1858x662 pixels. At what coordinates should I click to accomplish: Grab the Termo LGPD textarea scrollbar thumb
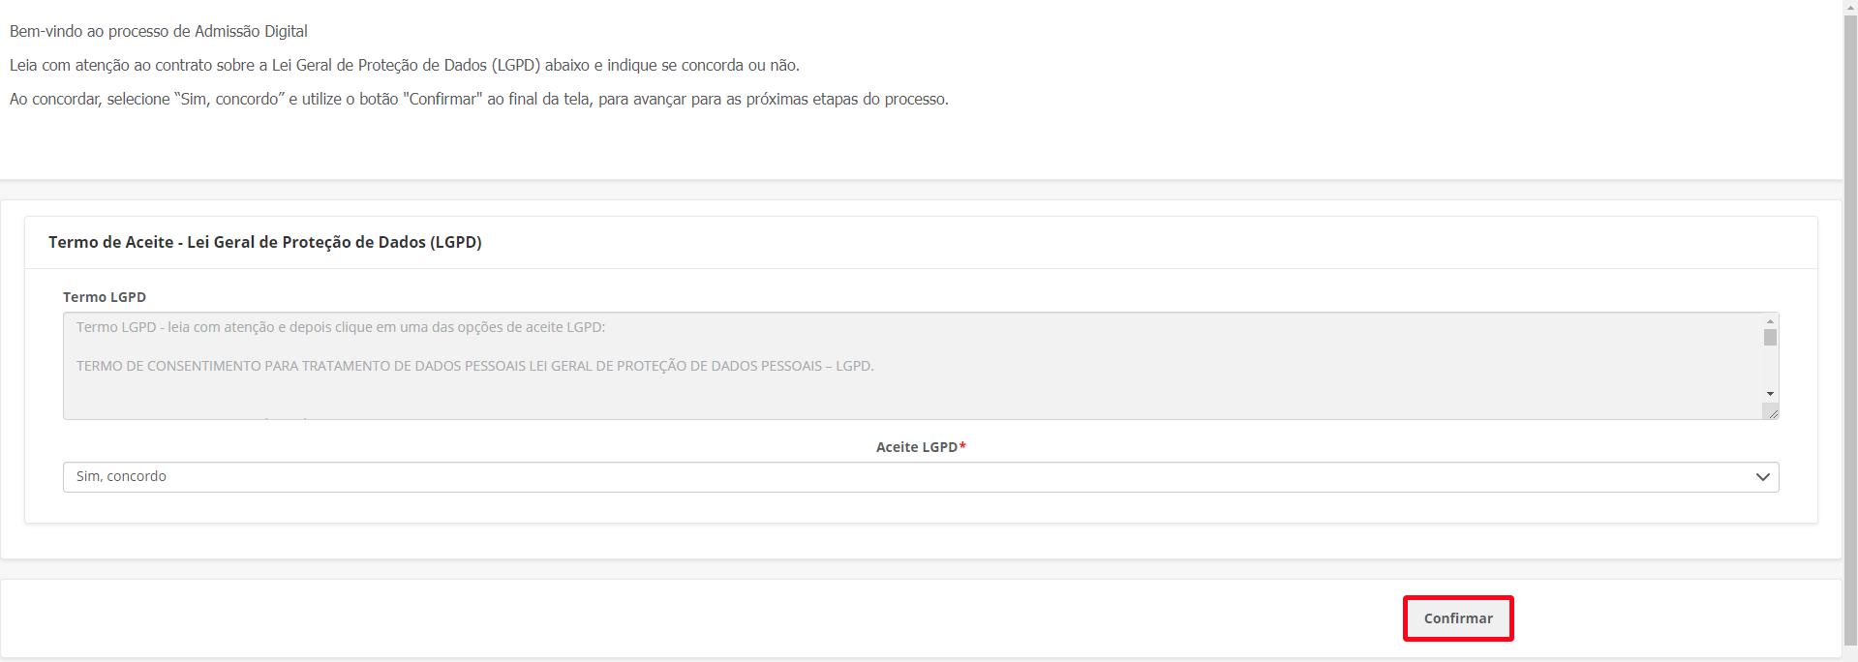(1770, 337)
